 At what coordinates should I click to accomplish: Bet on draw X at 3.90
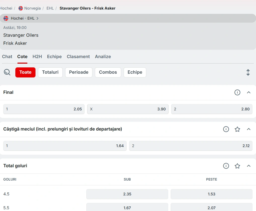pos(128,109)
